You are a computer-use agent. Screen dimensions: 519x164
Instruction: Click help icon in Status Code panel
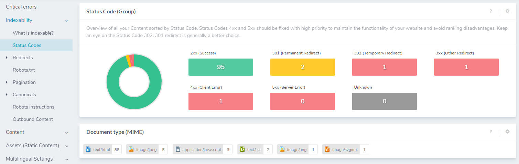point(490,11)
